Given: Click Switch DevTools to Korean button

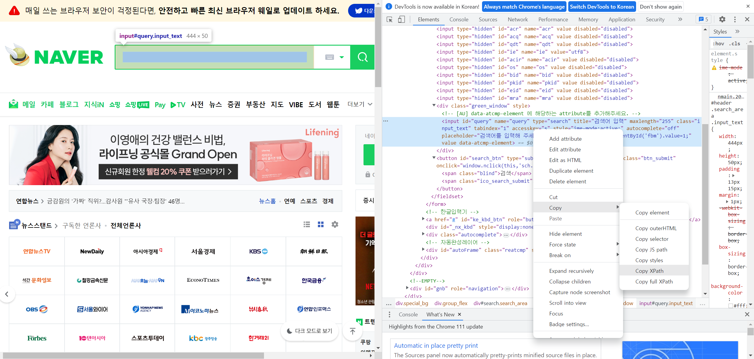Looking at the screenshot, I should [x=602, y=7].
